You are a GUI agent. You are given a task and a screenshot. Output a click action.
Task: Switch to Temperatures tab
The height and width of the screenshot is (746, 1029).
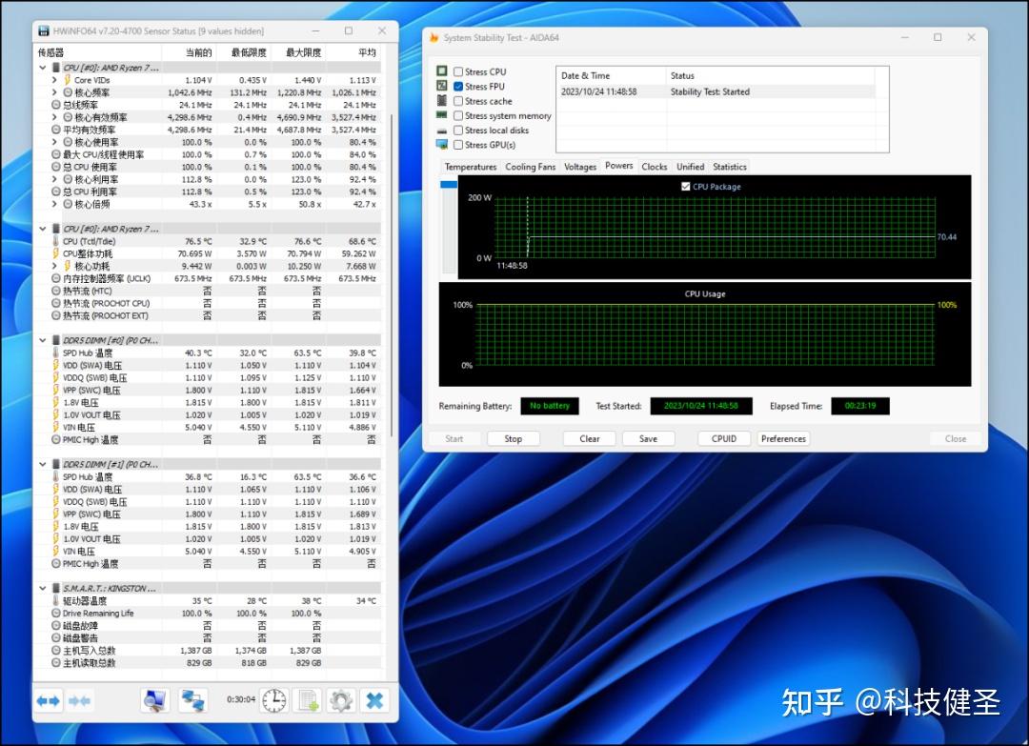point(471,167)
